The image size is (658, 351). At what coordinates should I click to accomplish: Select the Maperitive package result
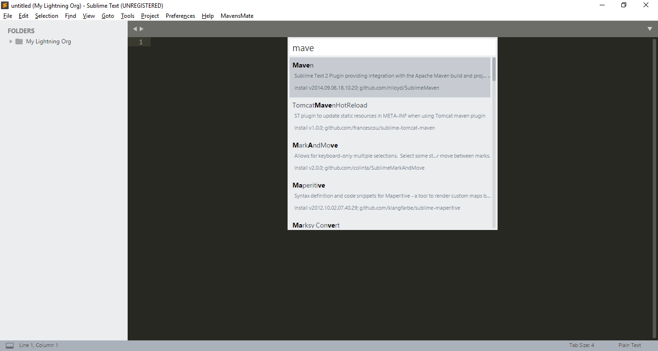click(390, 197)
